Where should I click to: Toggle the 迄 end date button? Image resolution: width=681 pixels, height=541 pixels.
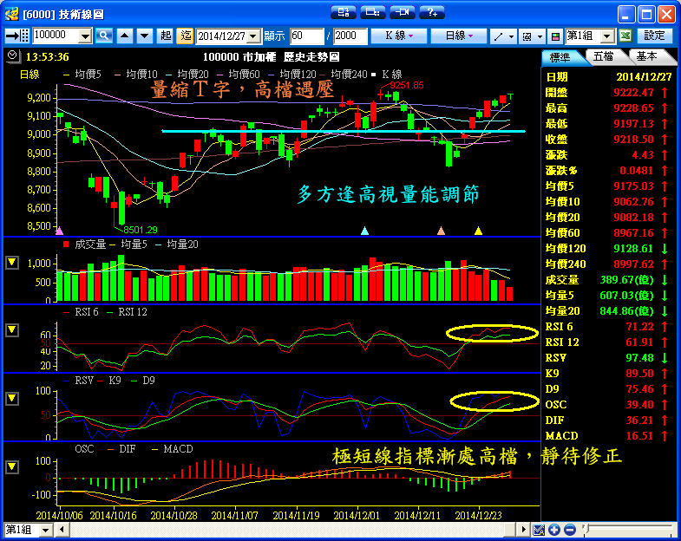click(x=185, y=36)
